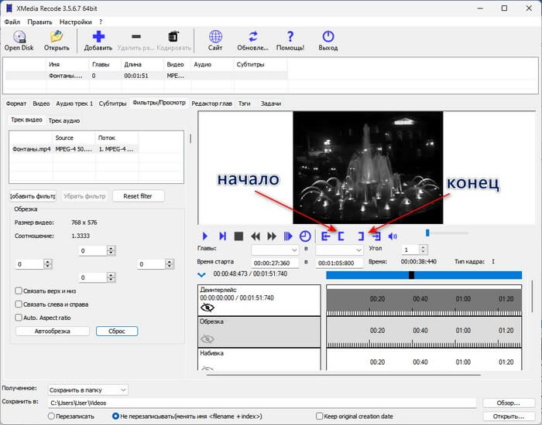
Task: Enable the Auto. Aspect ratio checkbox
Action: click(19, 318)
